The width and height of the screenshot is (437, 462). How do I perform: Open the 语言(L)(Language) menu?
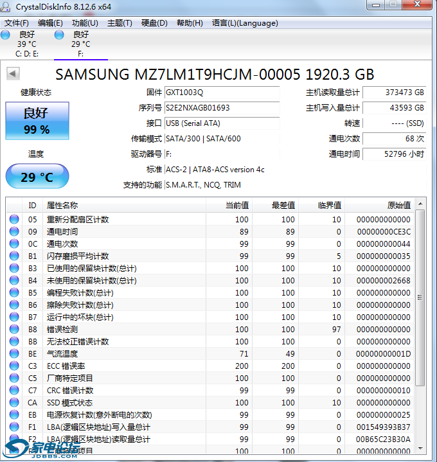pos(245,23)
